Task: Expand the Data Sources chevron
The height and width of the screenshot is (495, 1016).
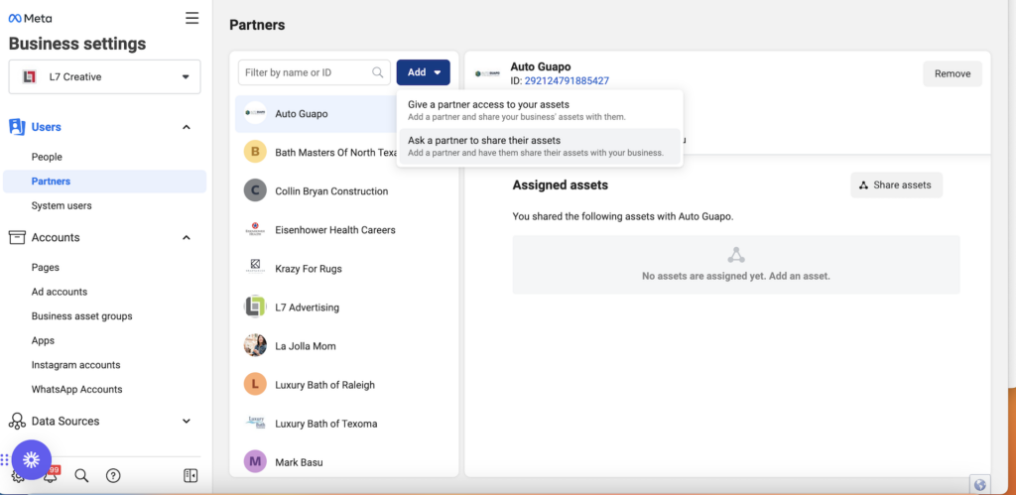Action: pos(186,422)
